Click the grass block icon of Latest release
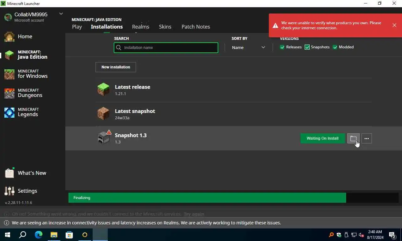The image size is (402, 241). pyautogui.click(x=103, y=89)
